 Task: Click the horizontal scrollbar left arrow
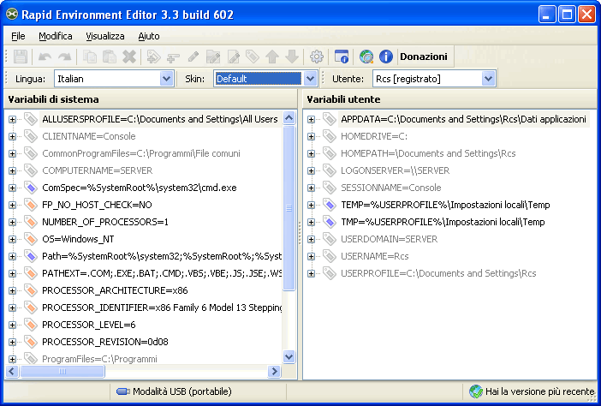point(11,371)
